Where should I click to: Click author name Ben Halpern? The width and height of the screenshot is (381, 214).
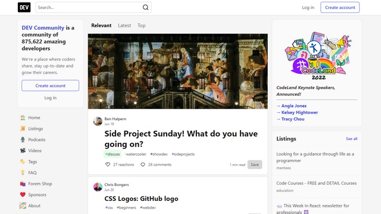click(115, 119)
